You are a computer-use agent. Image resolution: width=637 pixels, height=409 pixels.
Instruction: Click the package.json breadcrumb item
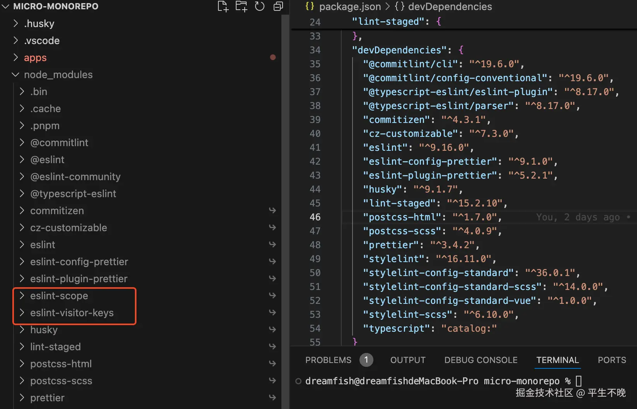pos(350,7)
